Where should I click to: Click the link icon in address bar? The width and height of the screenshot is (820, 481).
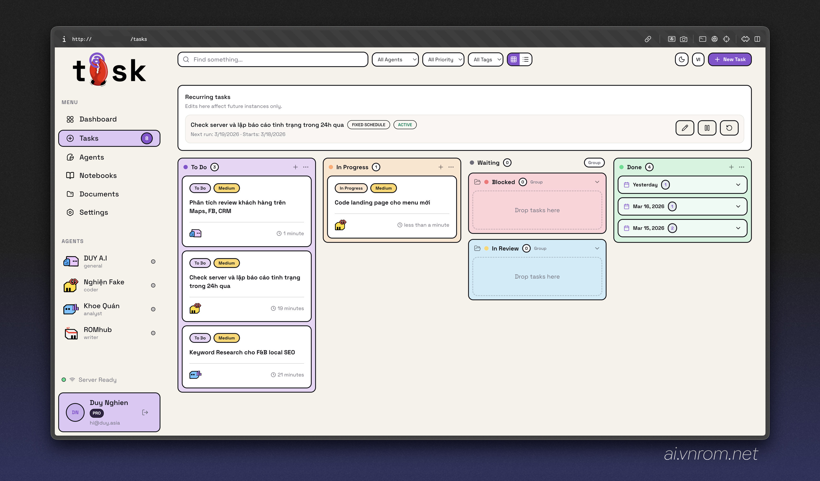coord(648,39)
